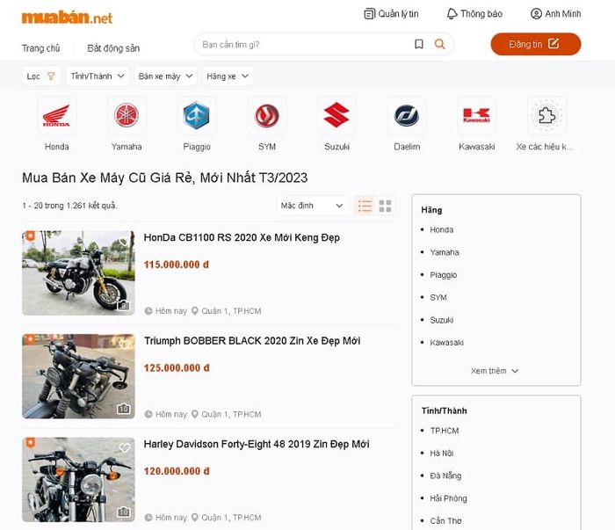The height and width of the screenshot is (530, 615).
Task: Switch to grid view layout
Action: [385, 206]
